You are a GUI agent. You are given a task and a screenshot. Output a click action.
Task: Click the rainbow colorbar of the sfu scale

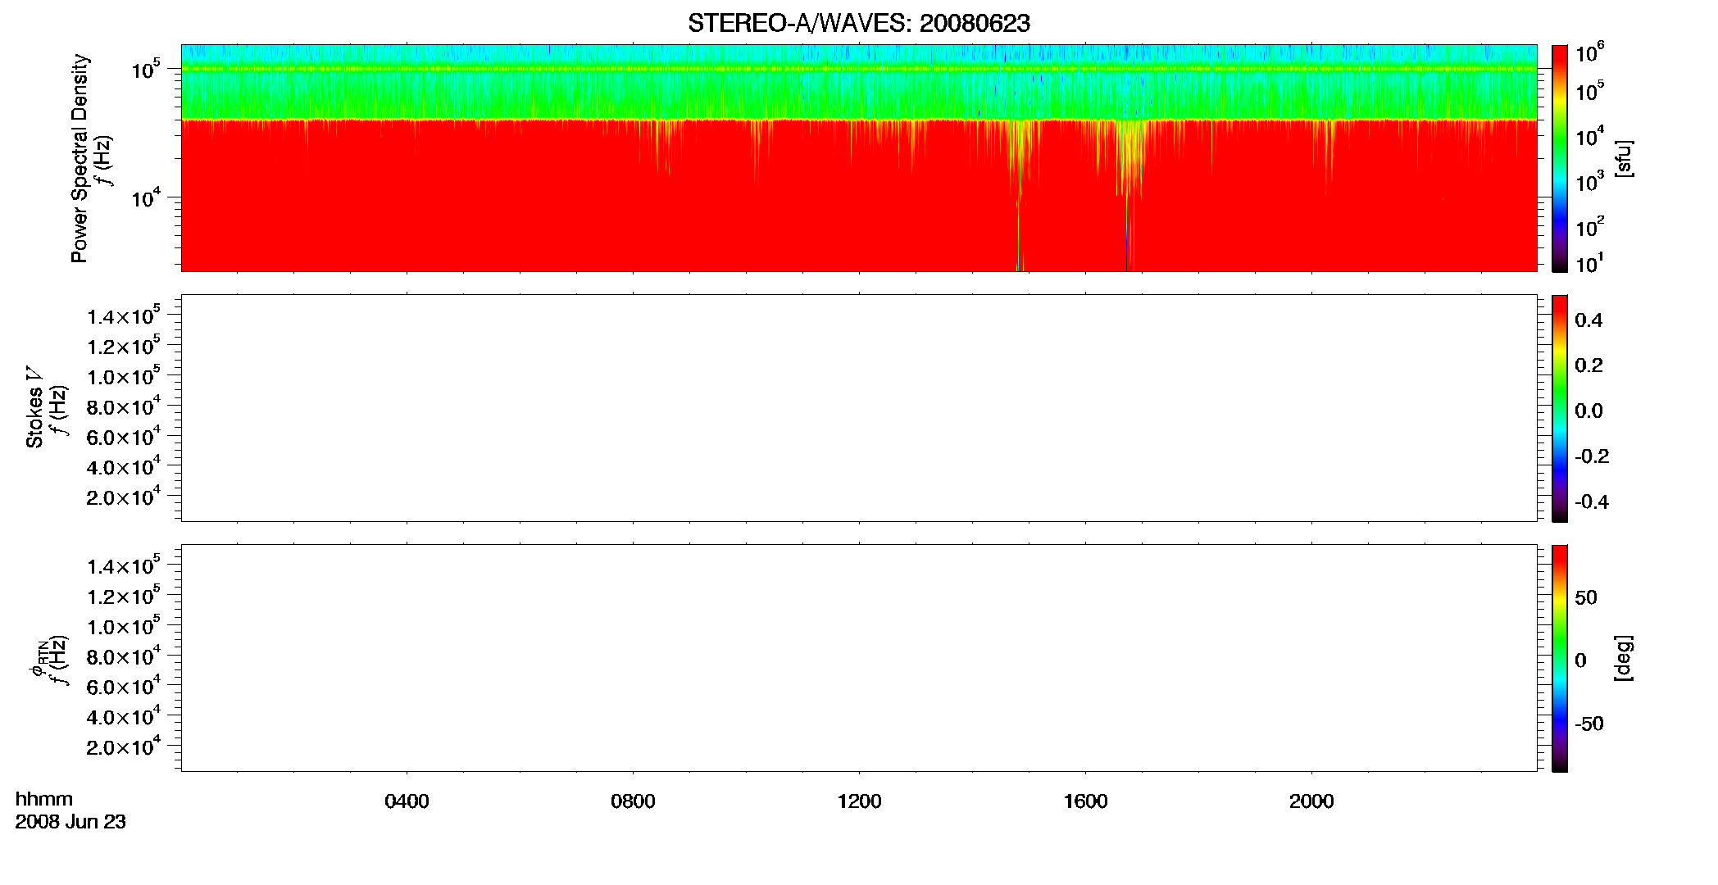[x=1559, y=158]
